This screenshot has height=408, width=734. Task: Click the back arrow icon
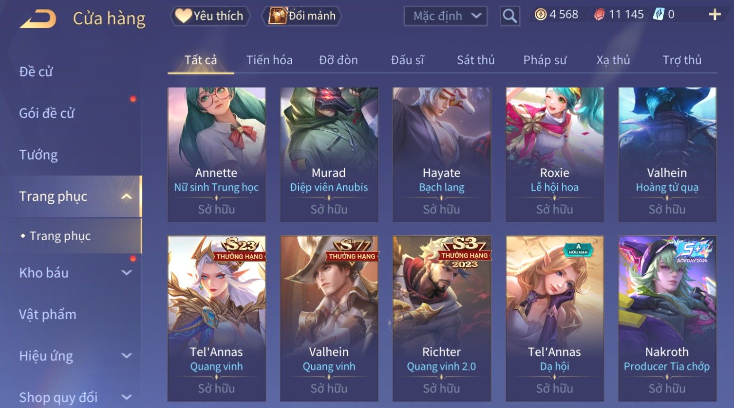pos(38,18)
